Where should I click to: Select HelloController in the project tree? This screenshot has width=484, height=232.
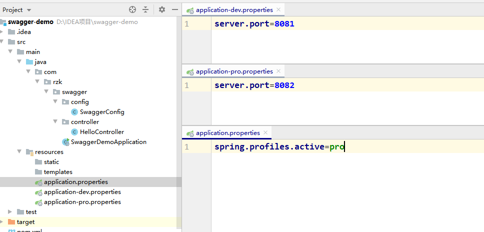click(x=102, y=131)
